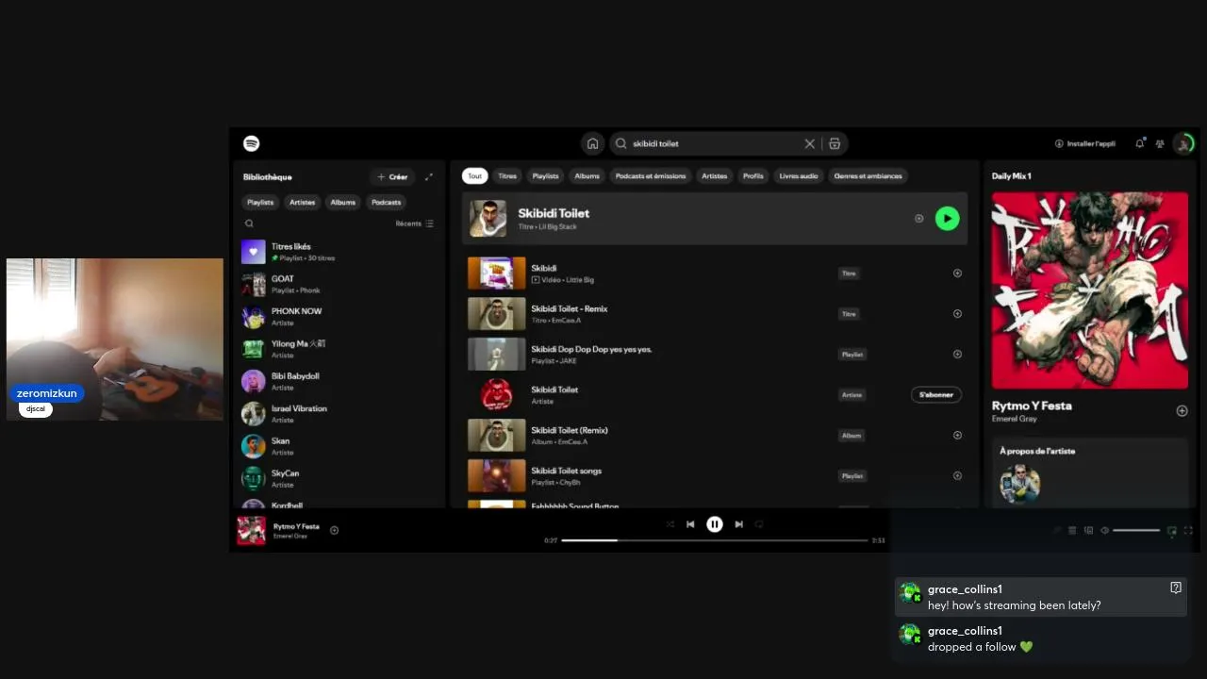Open Skibidi Toilet songs playlist title
Image resolution: width=1207 pixels, height=679 pixels.
566,471
